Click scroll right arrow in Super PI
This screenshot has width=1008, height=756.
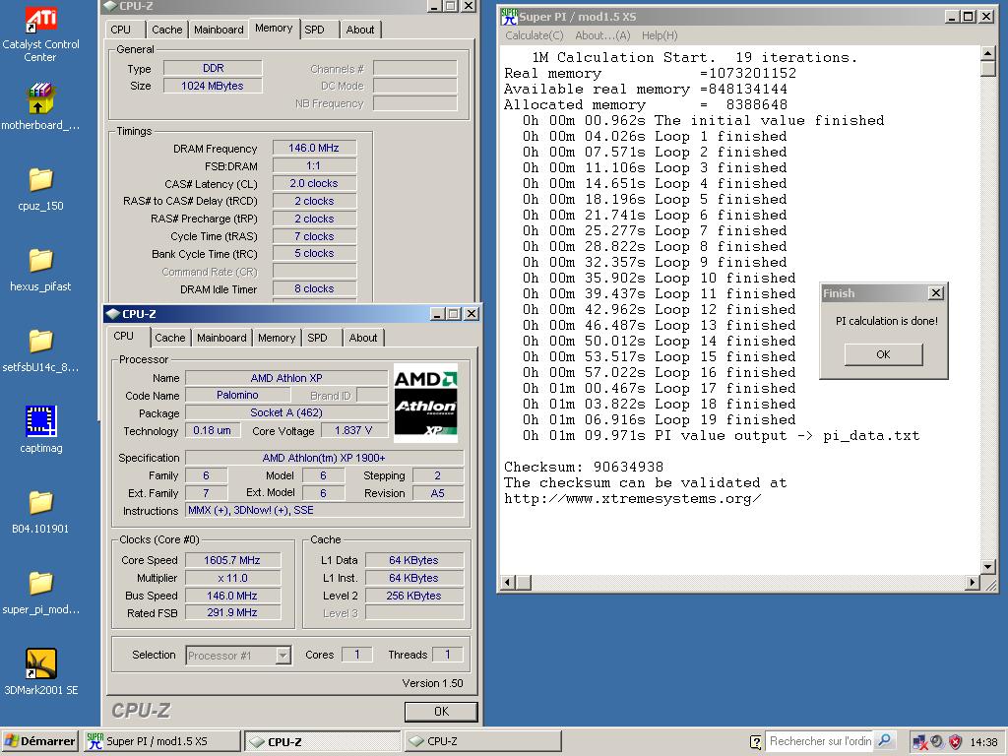coord(972,583)
